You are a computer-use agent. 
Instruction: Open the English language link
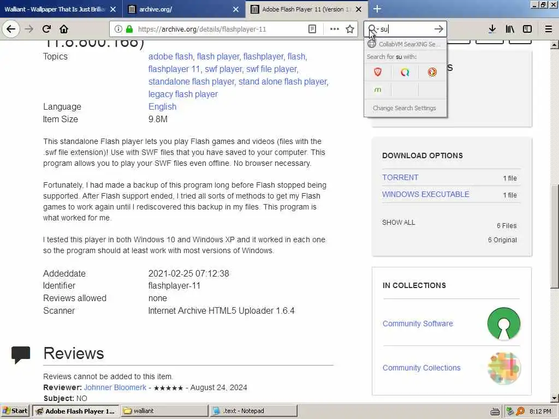point(162,106)
